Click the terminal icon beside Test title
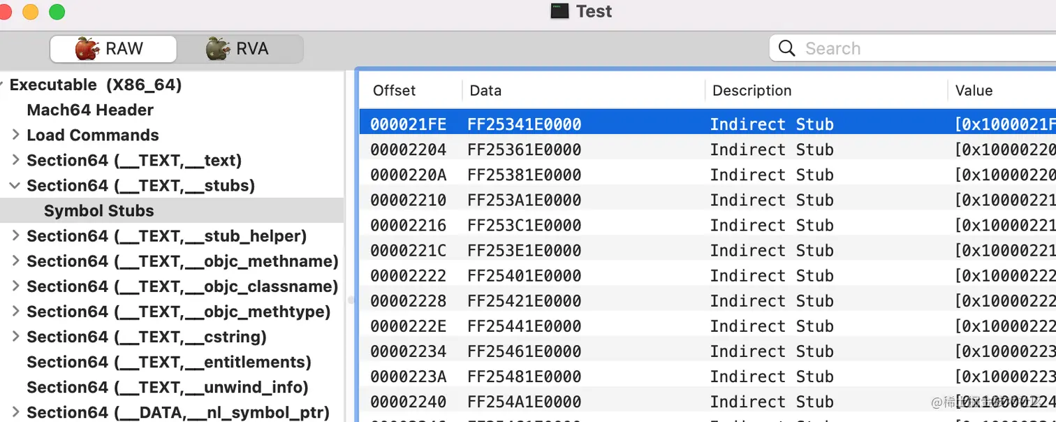This screenshot has height=422, width=1056. coord(559,11)
